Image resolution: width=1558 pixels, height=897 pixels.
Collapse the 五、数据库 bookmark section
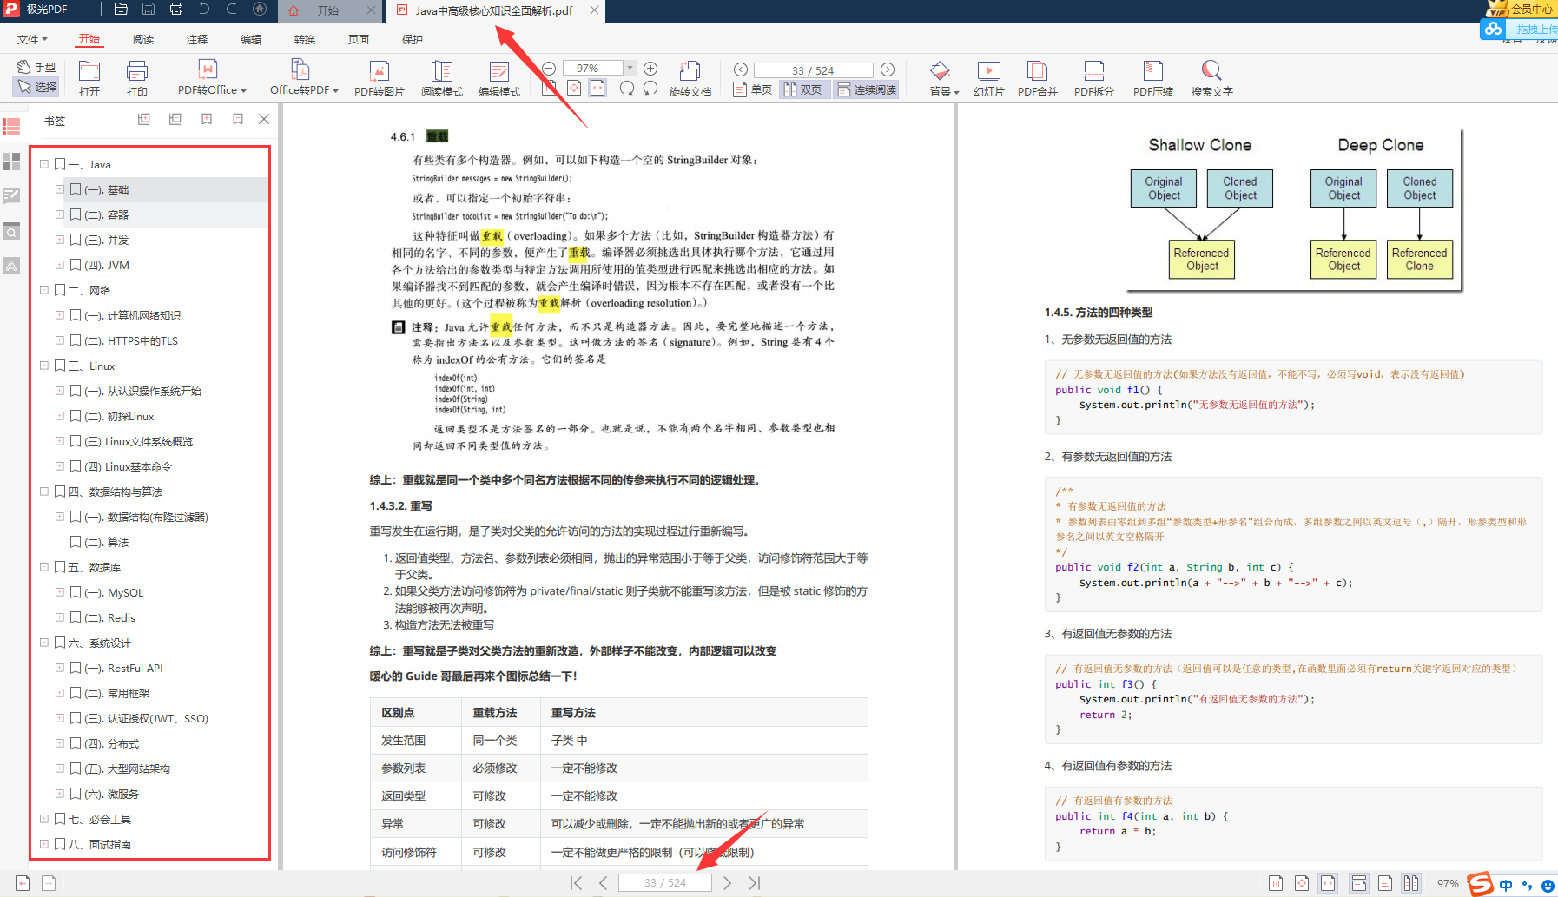(x=44, y=567)
